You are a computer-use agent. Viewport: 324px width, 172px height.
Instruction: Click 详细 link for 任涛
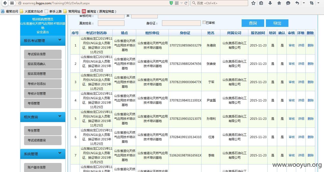pos(301,137)
